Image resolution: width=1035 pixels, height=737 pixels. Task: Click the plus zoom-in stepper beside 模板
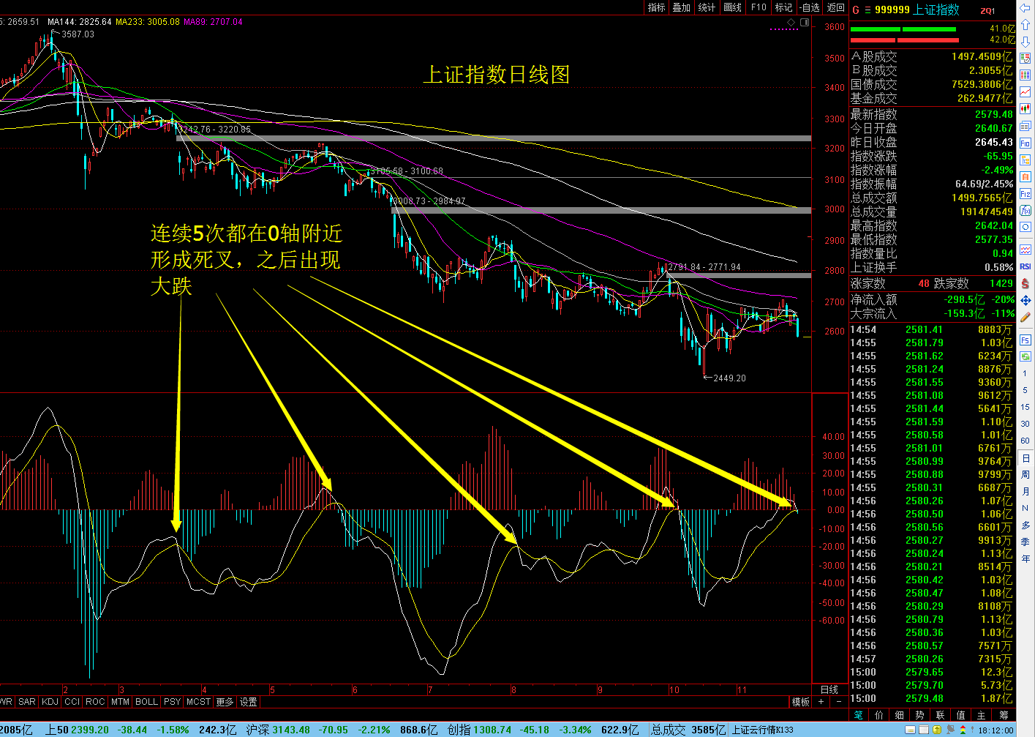click(x=821, y=702)
